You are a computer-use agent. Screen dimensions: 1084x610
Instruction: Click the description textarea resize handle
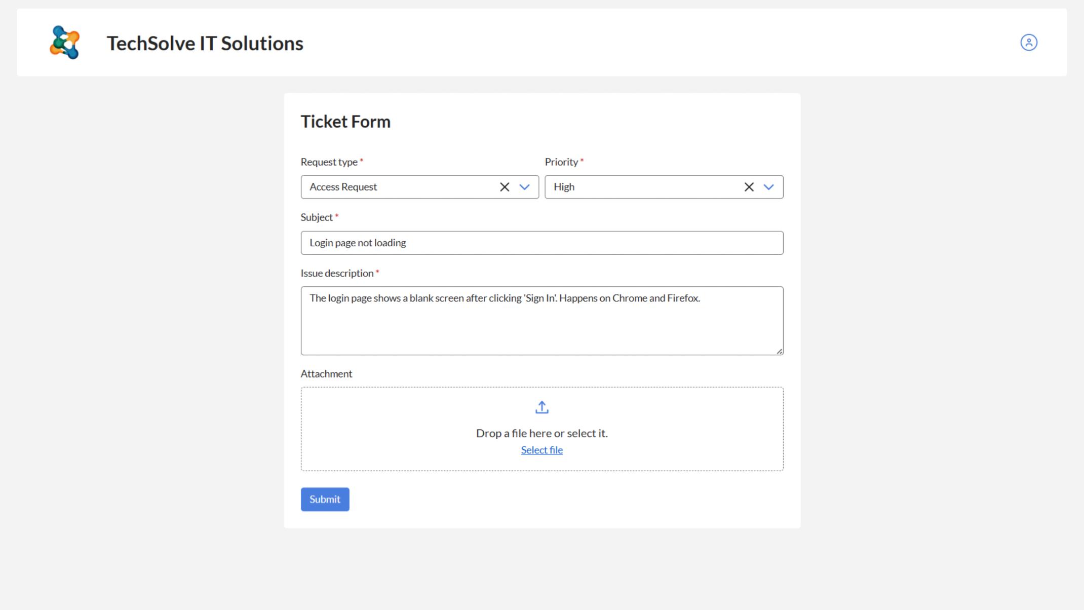tap(779, 351)
